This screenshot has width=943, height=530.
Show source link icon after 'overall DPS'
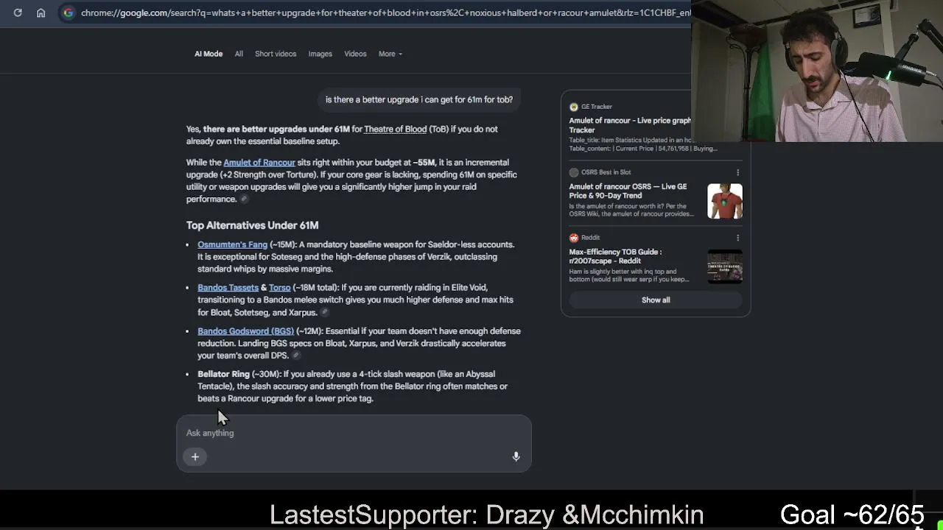pyautogui.click(x=296, y=356)
